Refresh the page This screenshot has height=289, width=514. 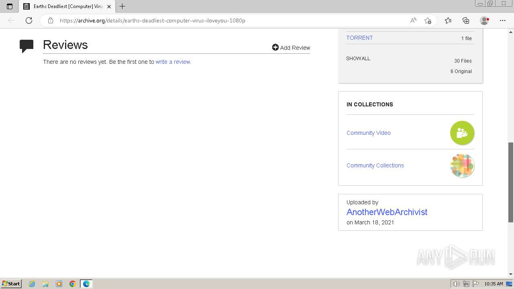pos(29,20)
